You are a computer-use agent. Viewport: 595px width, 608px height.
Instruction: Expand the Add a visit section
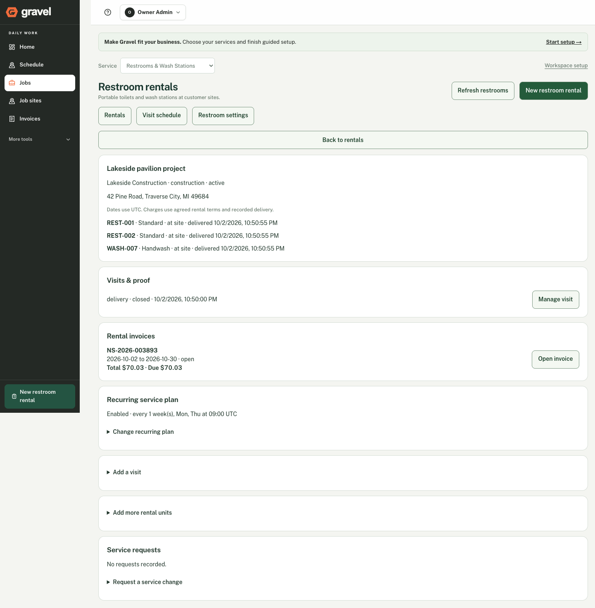(124, 472)
